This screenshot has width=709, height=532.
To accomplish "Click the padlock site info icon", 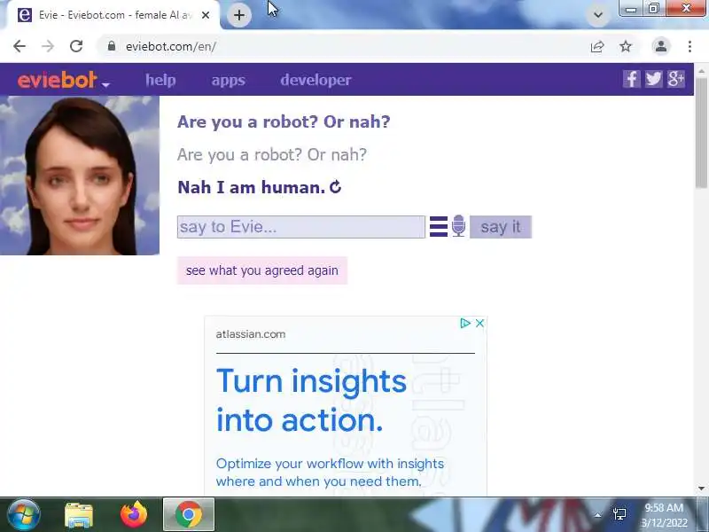I will (x=112, y=46).
